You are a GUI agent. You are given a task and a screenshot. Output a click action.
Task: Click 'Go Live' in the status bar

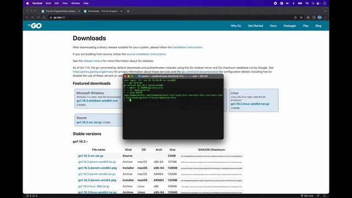(x=307, y=196)
